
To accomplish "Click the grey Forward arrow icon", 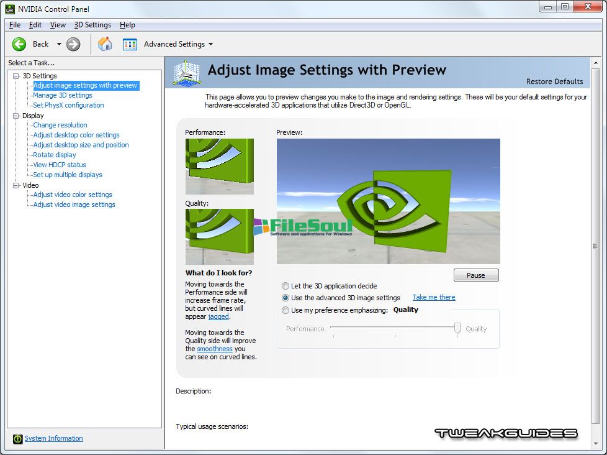I will 73,44.
